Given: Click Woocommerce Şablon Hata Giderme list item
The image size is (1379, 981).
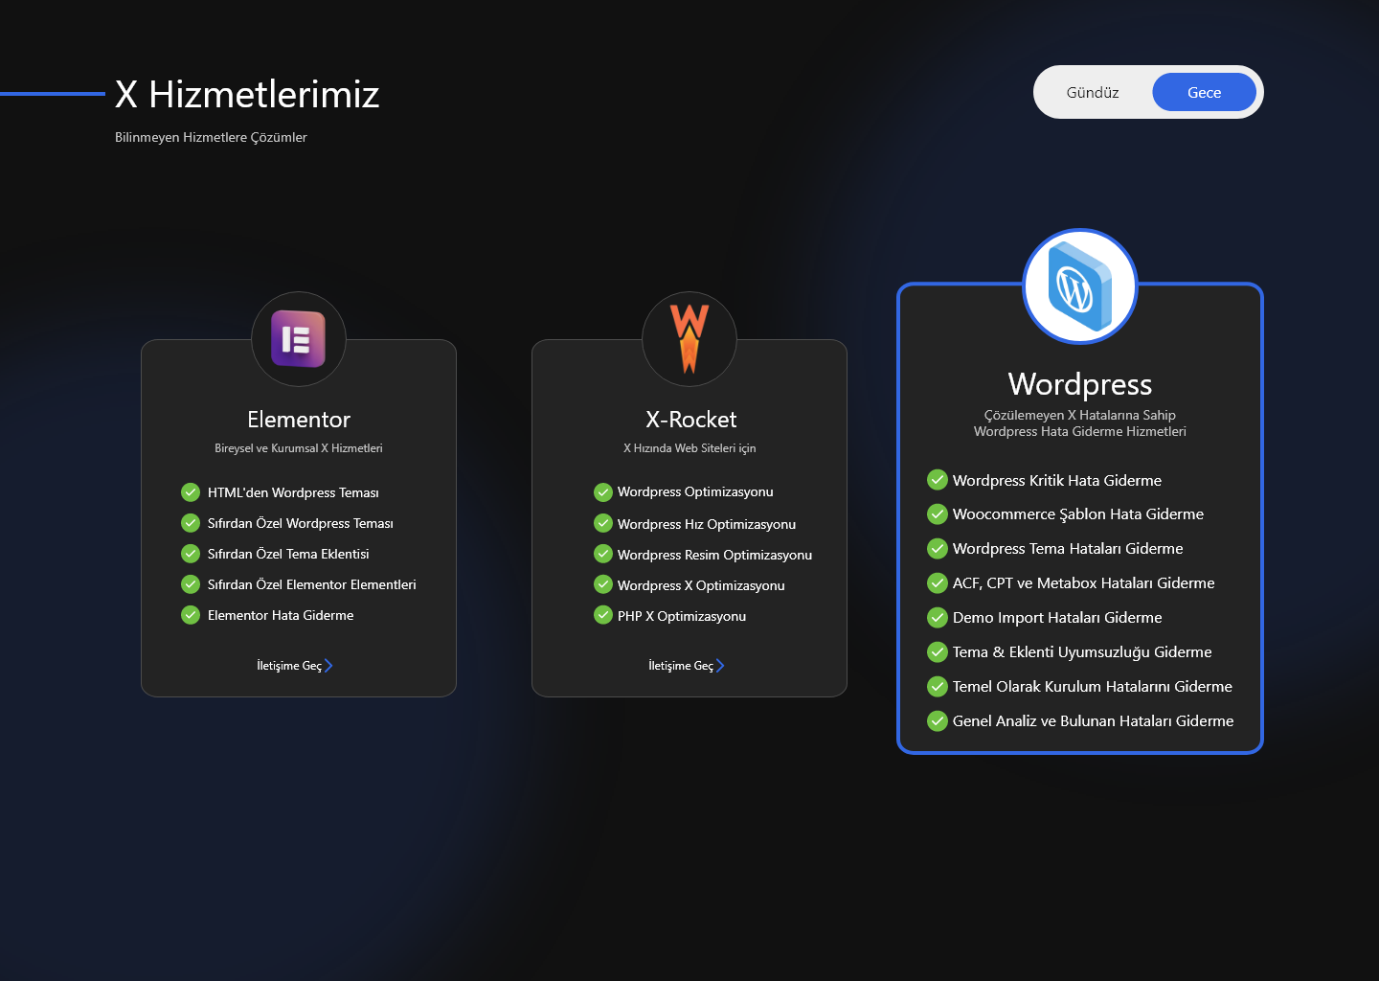Looking at the screenshot, I should point(1078,514).
